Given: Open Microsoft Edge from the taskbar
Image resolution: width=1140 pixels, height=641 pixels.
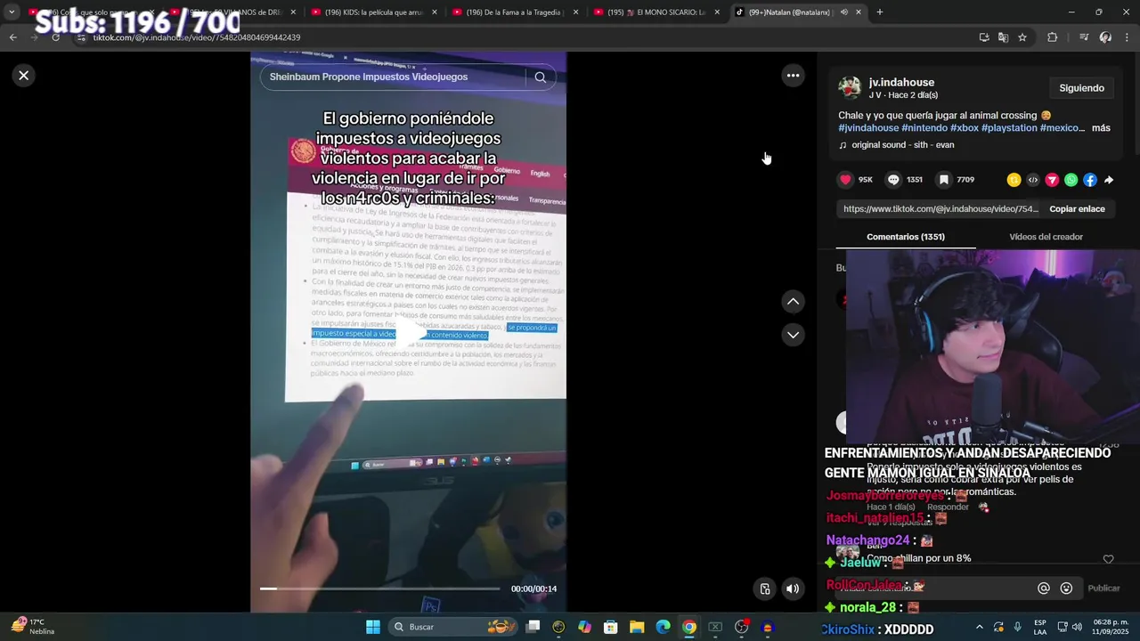Looking at the screenshot, I should pyautogui.click(x=663, y=628).
